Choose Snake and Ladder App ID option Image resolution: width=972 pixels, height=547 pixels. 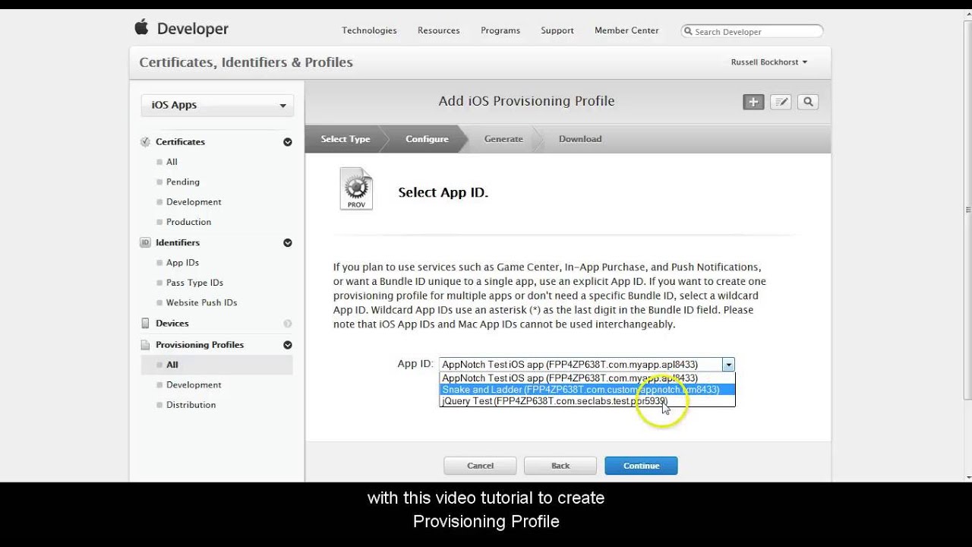[x=587, y=390]
